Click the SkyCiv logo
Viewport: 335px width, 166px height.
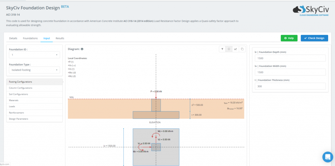click(x=311, y=10)
